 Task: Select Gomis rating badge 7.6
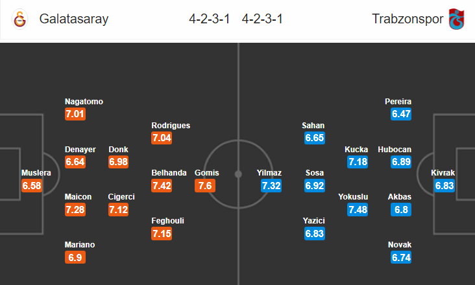point(205,185)
